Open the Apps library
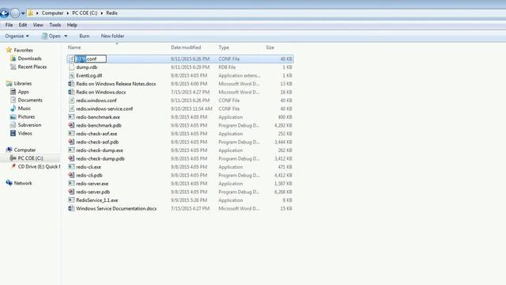 pos(23,92)
